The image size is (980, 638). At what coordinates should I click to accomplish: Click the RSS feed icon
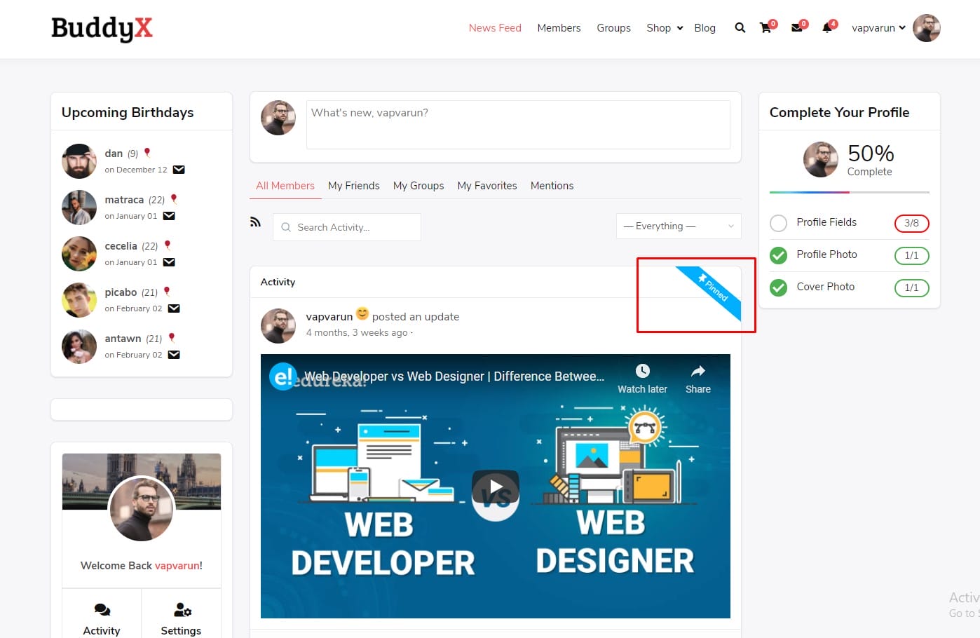[x=255, y=222]
